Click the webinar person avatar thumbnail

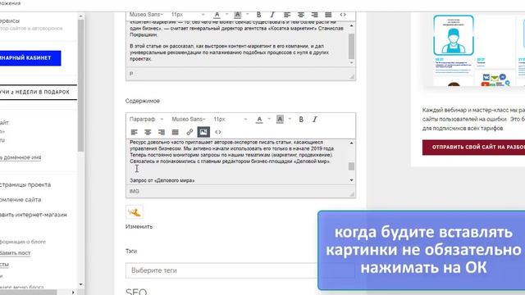tap(454, 35)
